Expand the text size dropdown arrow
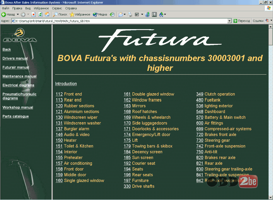Image resolution: width=273 pixels, height=200 pixels. click(165, 14)
